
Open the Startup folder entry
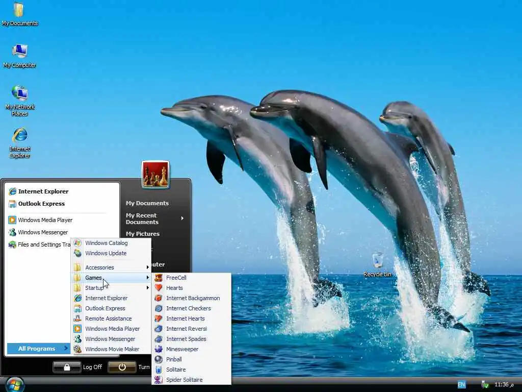click(111, 288)
